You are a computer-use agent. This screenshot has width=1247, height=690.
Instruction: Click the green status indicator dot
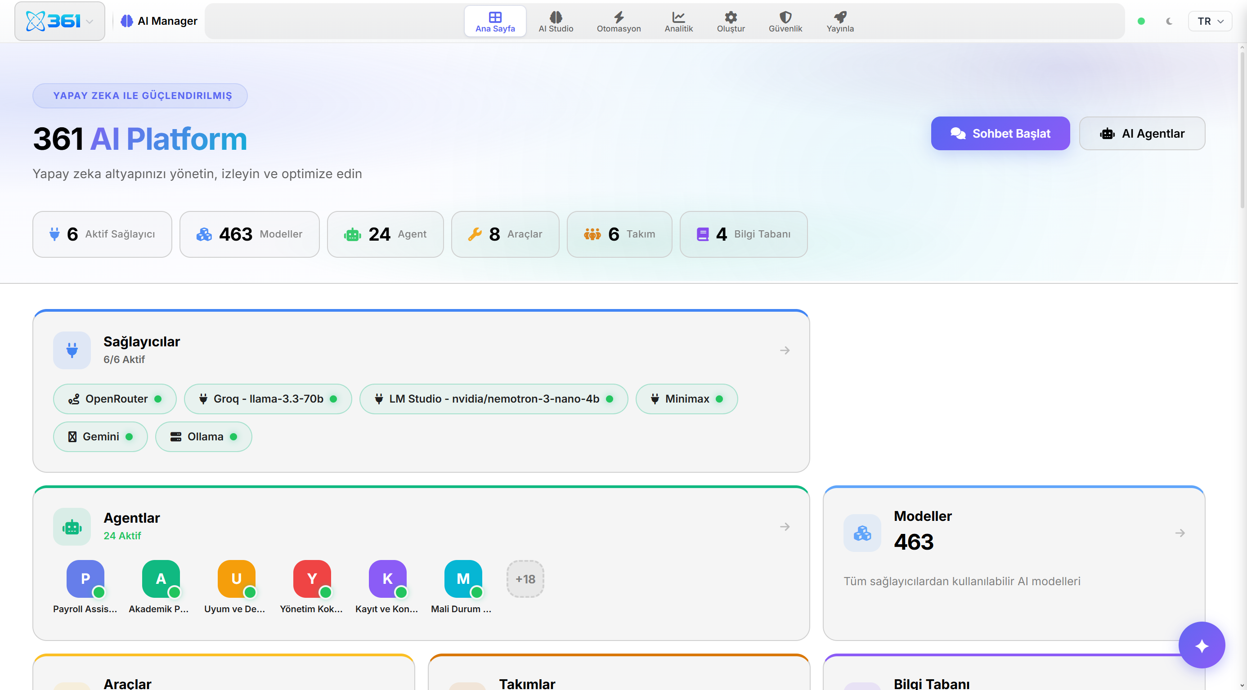[1142, 21]
